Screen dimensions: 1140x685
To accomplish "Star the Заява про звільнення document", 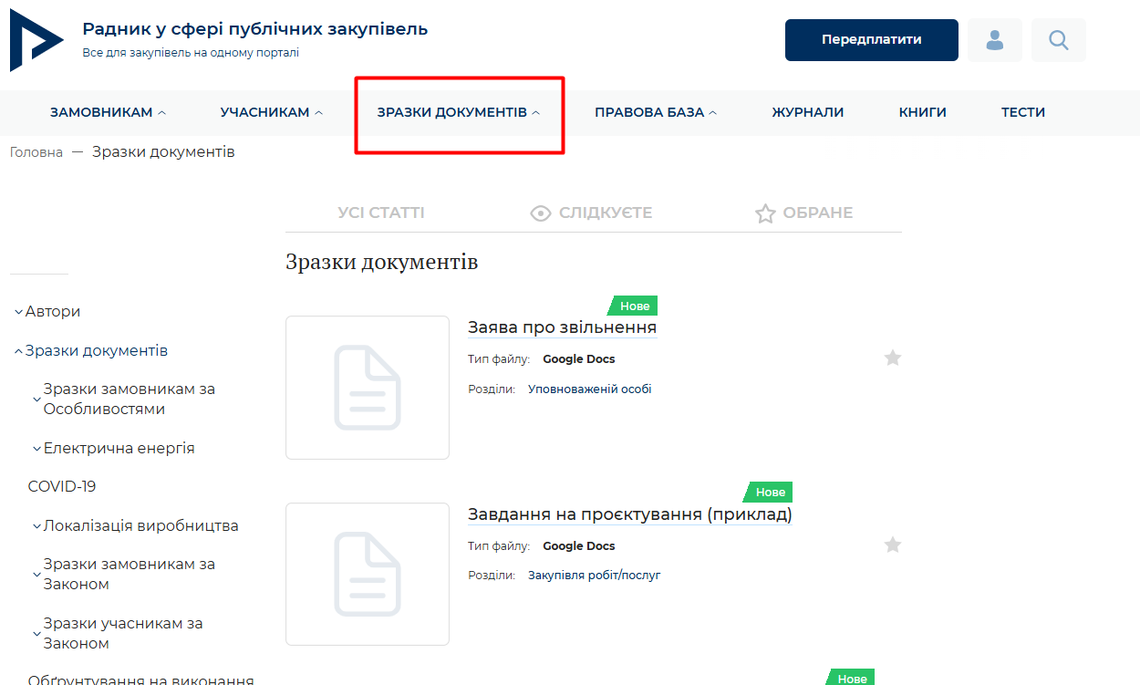I will [892, 358].
